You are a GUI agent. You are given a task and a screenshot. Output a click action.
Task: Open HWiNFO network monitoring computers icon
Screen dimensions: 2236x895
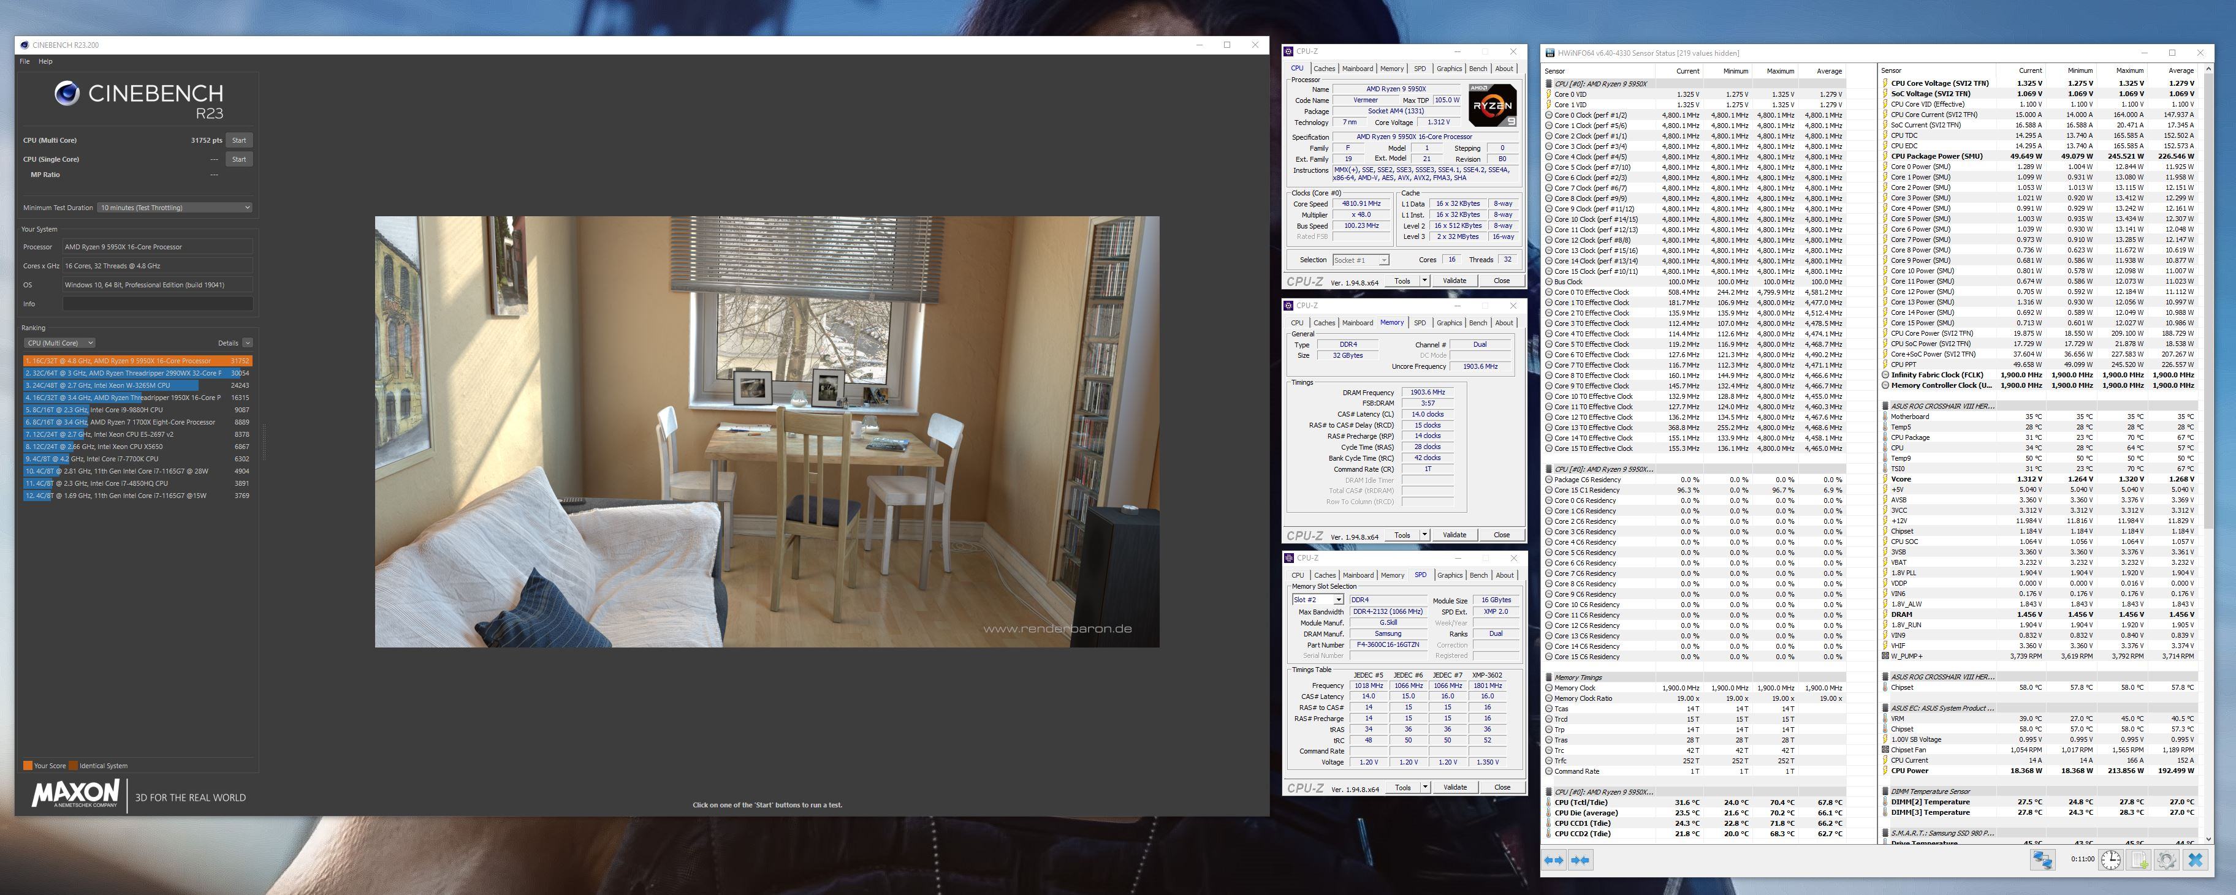click(x=2042, y=859)
